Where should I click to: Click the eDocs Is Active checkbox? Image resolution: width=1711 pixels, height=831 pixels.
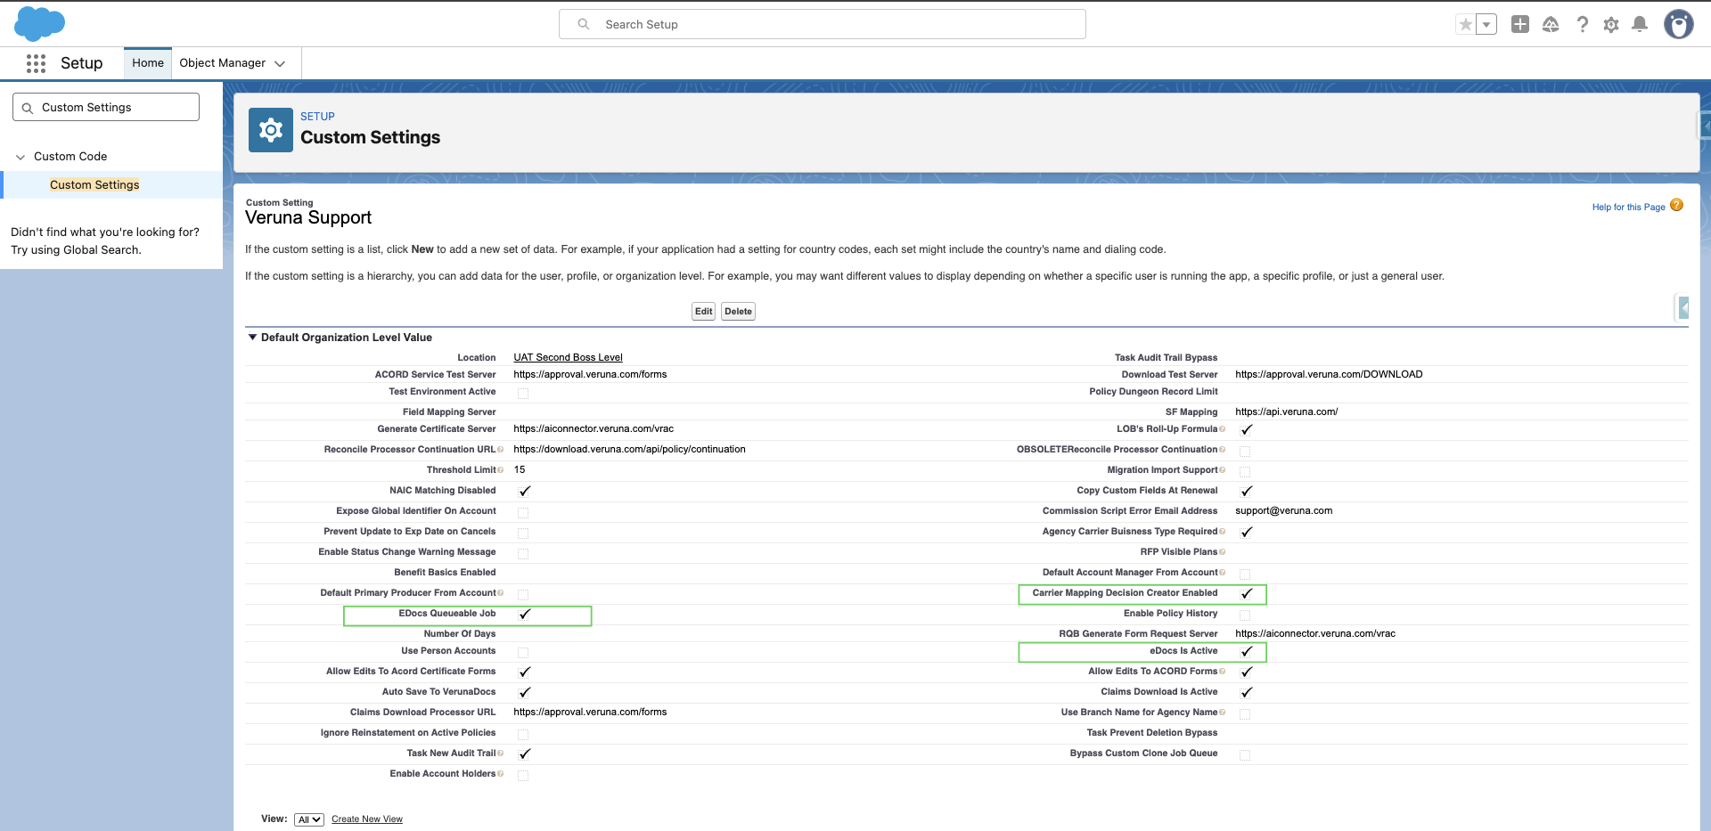(1247, 651)
